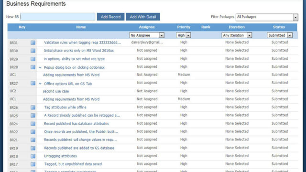
Task: Open detail icon for BR22 row
Action: coord(33,132)
